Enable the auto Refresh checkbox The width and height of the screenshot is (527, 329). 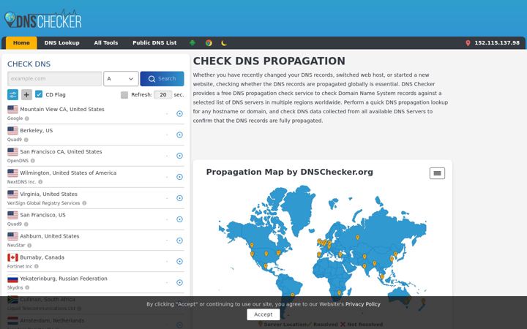124,95
